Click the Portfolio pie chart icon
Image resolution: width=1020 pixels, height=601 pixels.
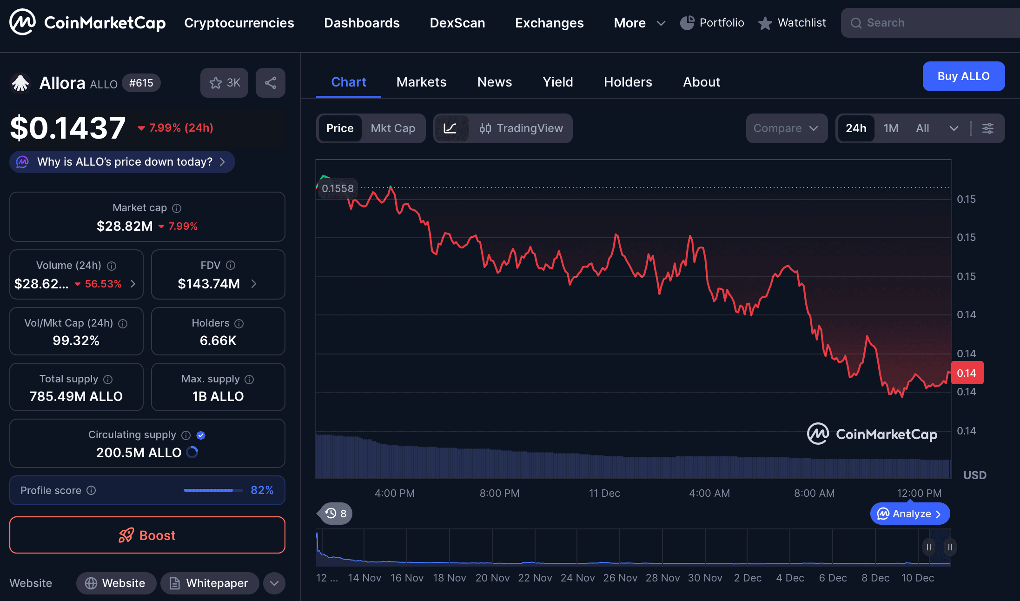tap(687, 22)
